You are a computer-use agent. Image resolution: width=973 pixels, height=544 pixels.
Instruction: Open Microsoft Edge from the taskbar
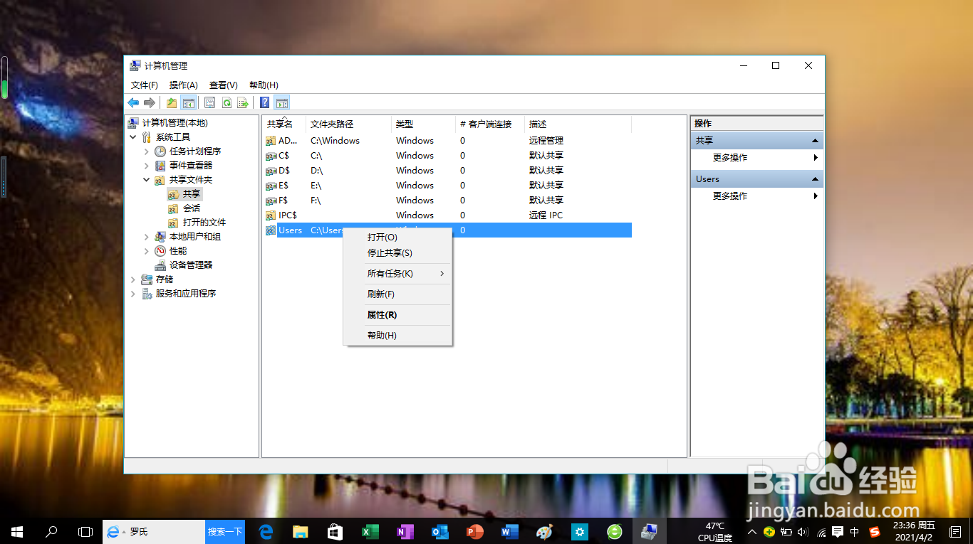click(x=266, y=531)
